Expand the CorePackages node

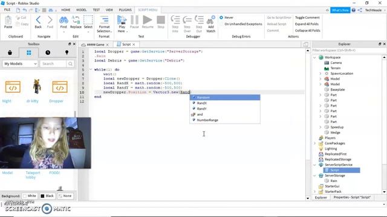point(314,143)
